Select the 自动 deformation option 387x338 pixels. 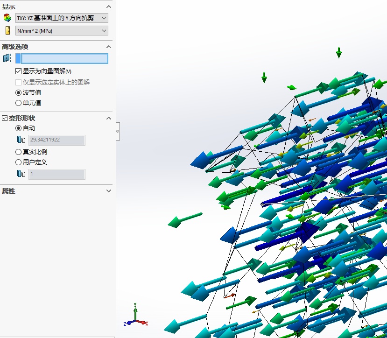coord(19,128)
